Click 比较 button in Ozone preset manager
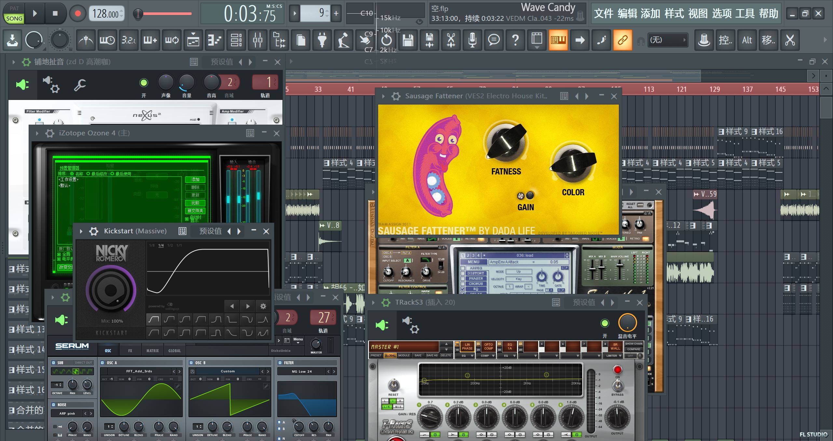This screenshot has width=833, height=441. tap(195, 203)
